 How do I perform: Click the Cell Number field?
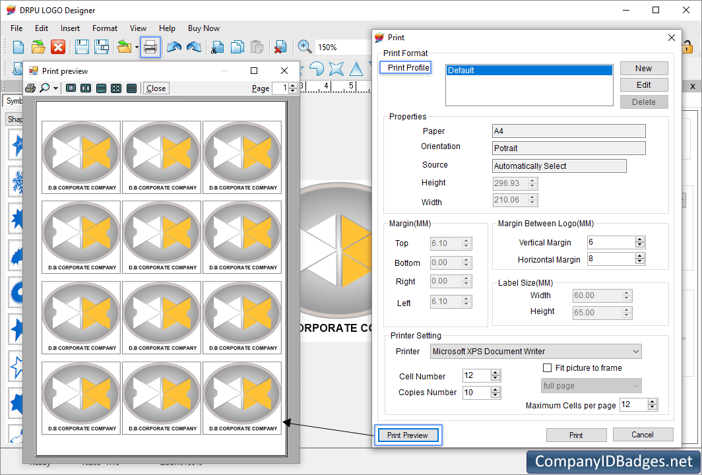pyautogui.click(x=476, y=375)
